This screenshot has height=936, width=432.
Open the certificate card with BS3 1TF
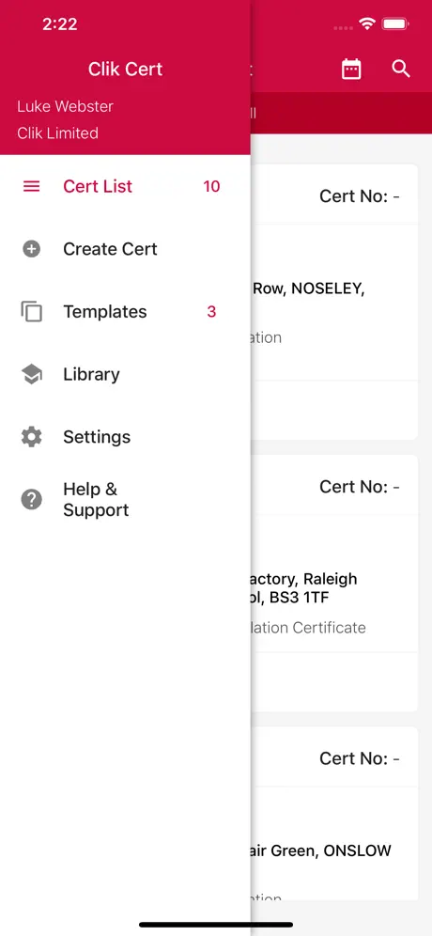[334, 584]
